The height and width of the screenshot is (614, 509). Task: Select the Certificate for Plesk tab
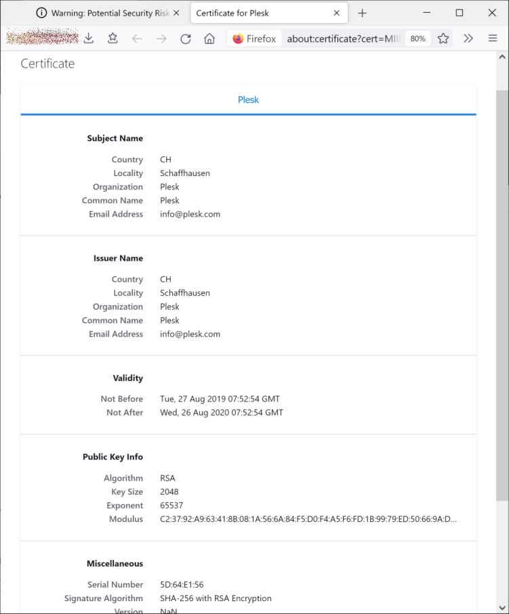(x=258, y=13)
